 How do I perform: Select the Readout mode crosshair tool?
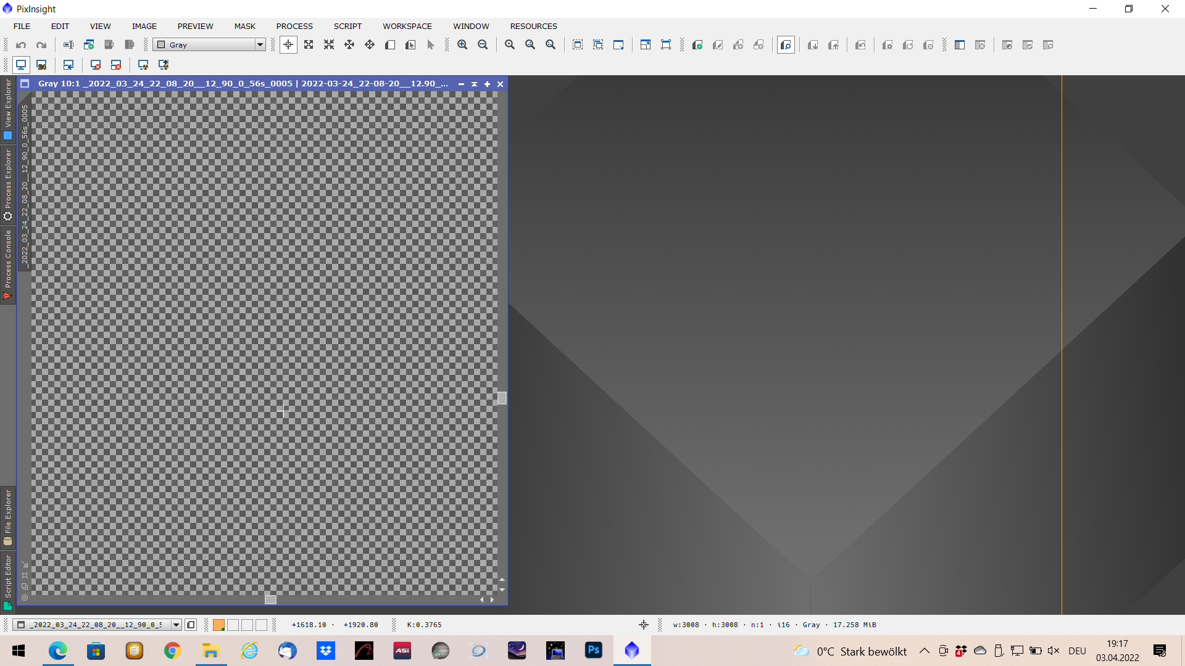(x=288, y=45)
